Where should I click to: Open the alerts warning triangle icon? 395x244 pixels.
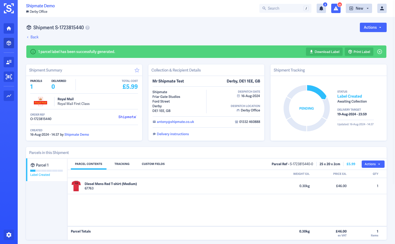pos(336,8)
